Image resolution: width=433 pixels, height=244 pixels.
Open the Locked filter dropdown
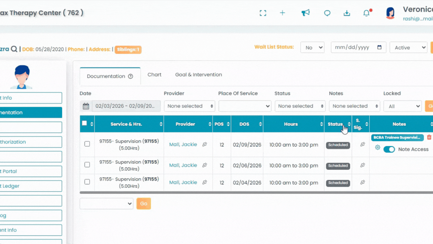point(402,106)
